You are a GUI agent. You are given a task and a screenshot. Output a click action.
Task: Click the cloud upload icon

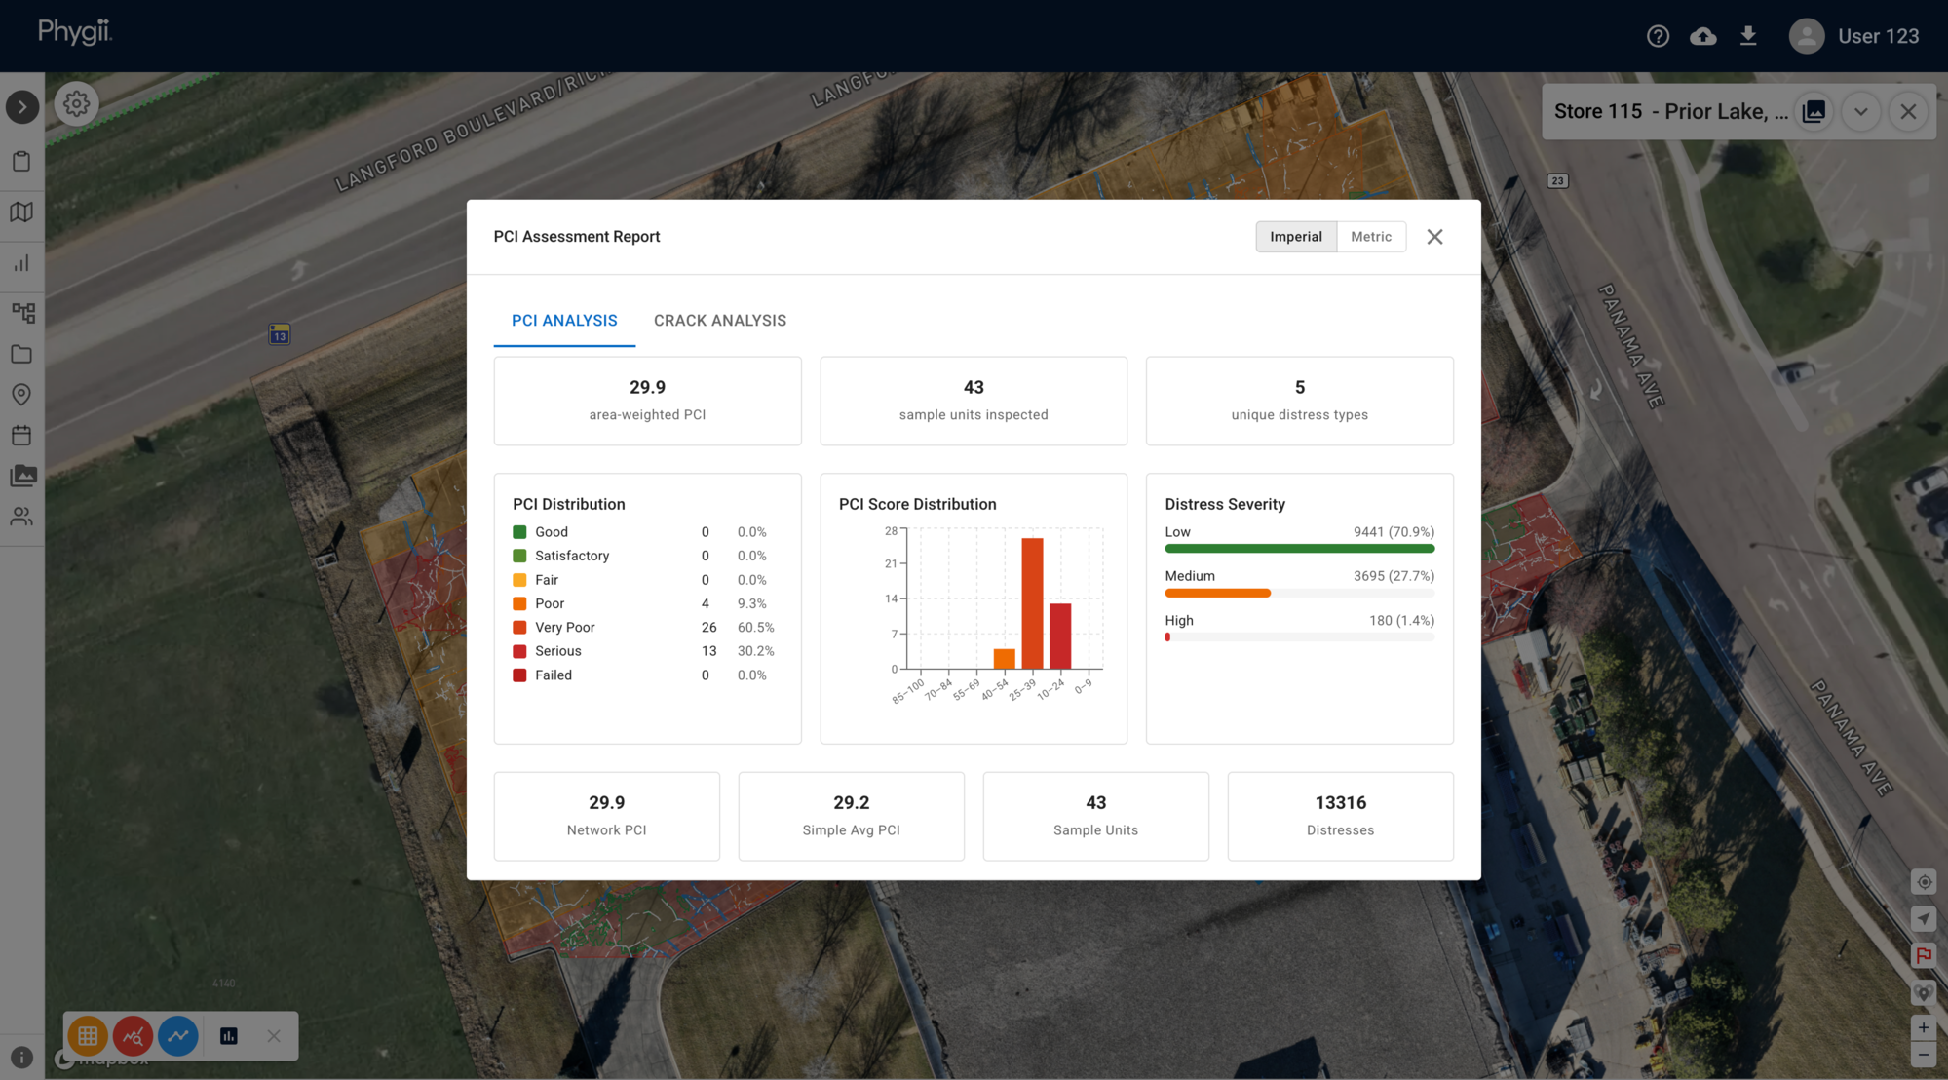pos(1702,36)
